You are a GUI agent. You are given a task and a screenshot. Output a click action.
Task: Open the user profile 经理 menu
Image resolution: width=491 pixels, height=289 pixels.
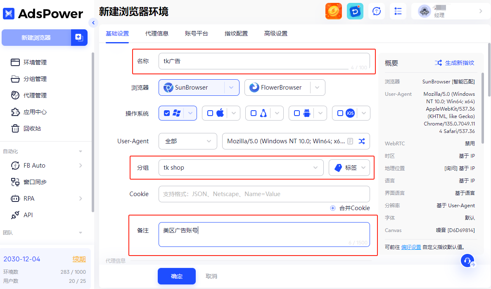[x=450, y=11]
